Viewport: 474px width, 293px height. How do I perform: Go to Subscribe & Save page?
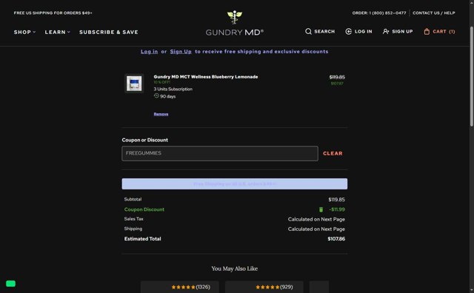click(x=109, y=32)
